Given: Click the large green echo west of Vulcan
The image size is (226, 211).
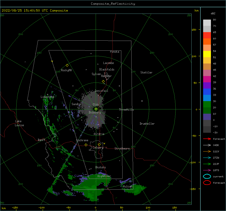Looking at the screenshot, I should pos(91,187).
